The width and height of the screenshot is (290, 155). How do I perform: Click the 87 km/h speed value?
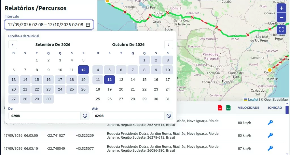(244, 148)
